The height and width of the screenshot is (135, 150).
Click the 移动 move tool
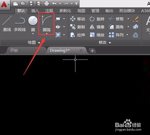pos(77,19)
